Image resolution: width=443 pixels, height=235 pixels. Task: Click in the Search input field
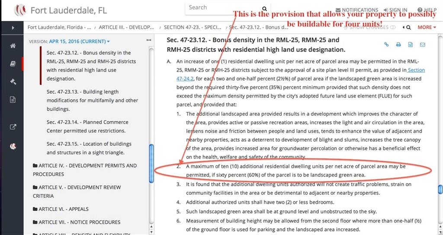click(x=223, y=8)
